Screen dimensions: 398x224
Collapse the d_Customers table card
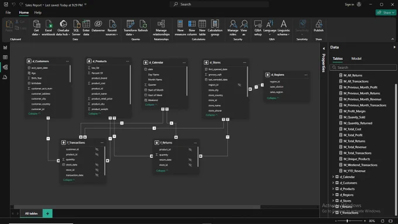[x=34, y=113]
